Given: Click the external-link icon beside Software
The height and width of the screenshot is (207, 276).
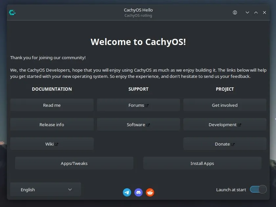Looking at the screenshot, I should tap(149, 125).
